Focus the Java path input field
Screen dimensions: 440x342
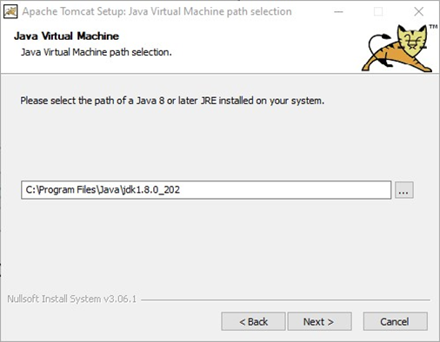pos(206,190)
